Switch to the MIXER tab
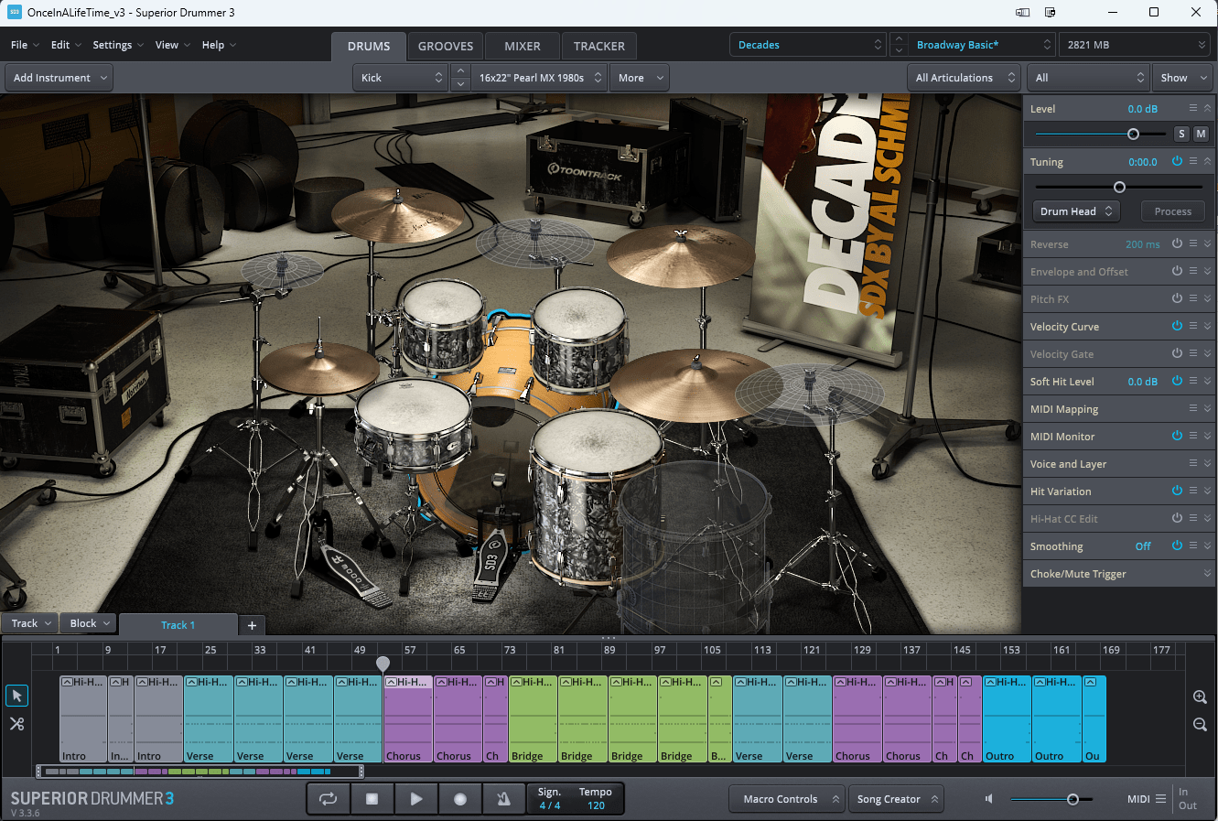 [x=523, y=46]
